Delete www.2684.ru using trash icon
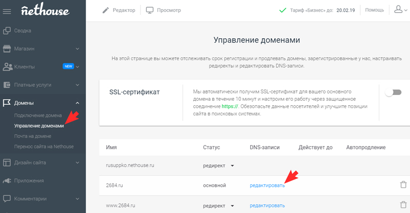 [x=403, y=205]
